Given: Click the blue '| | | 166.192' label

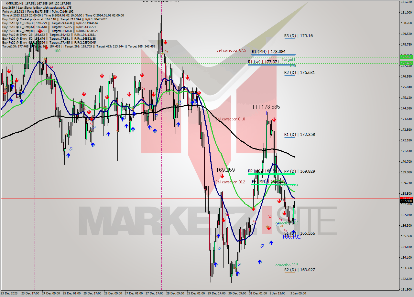Looking at the screenshot, I should 287,237.
